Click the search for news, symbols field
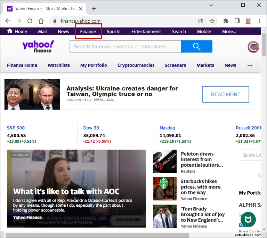 [x=125, y=46]
